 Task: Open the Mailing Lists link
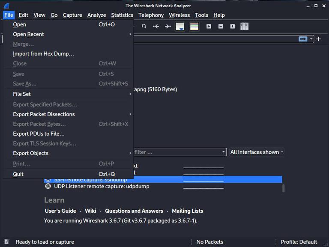click(x=187, y=211)
